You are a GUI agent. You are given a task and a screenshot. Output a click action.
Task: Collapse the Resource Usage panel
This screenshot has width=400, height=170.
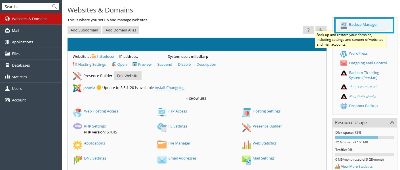tap(392, 123)
